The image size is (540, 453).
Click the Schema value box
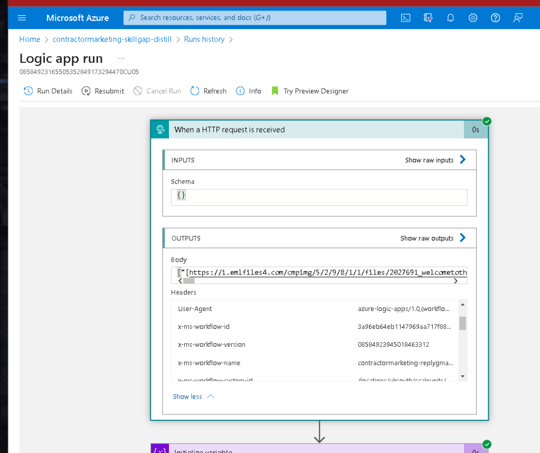pos(319,197)
